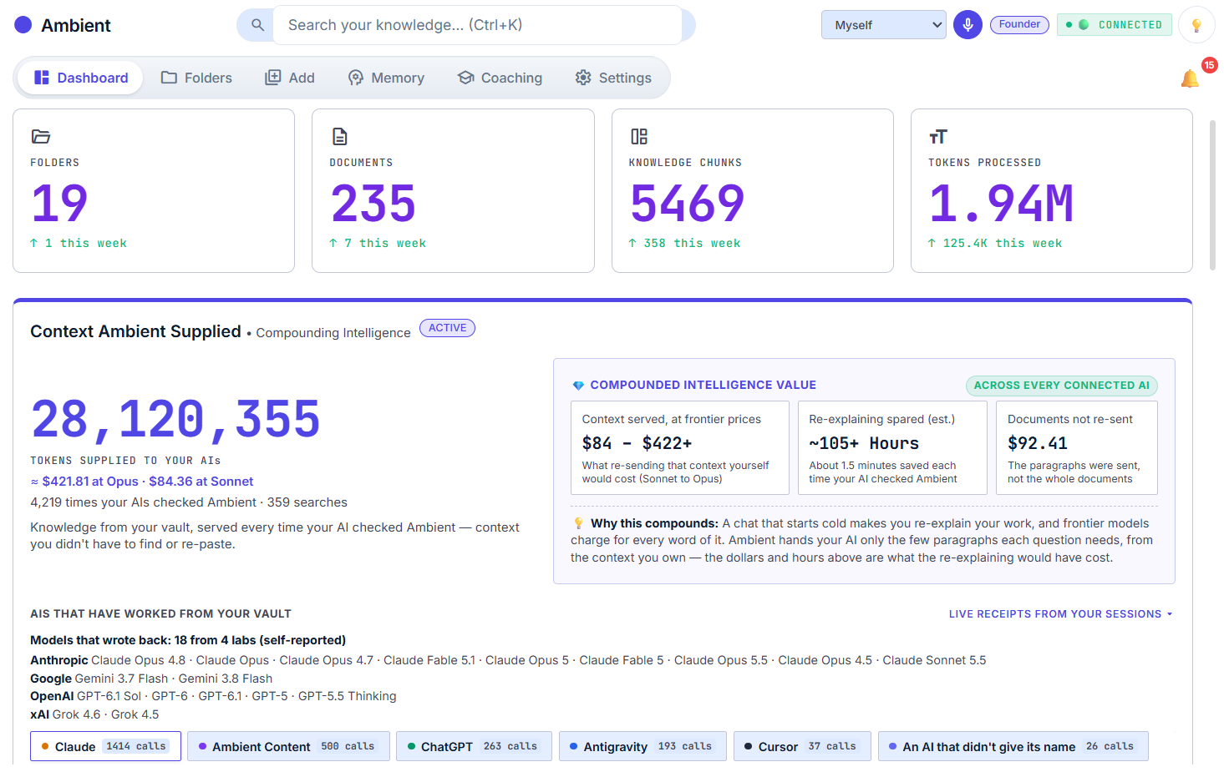The width and height of the screenshot is (1224, 772).
Task: Click the lightbulb tips icon
Action: tap(1196, 25)
